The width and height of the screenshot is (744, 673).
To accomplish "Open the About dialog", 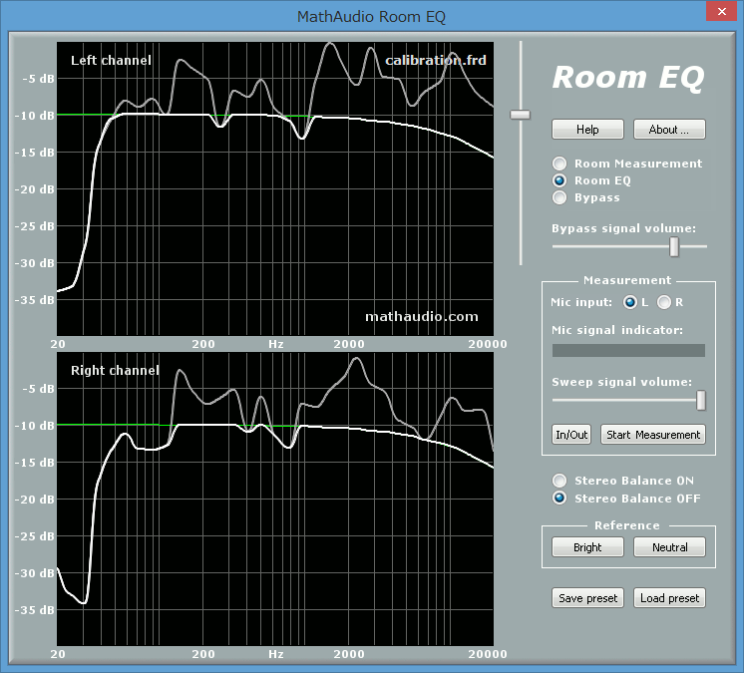I will (x=669, y=130).
